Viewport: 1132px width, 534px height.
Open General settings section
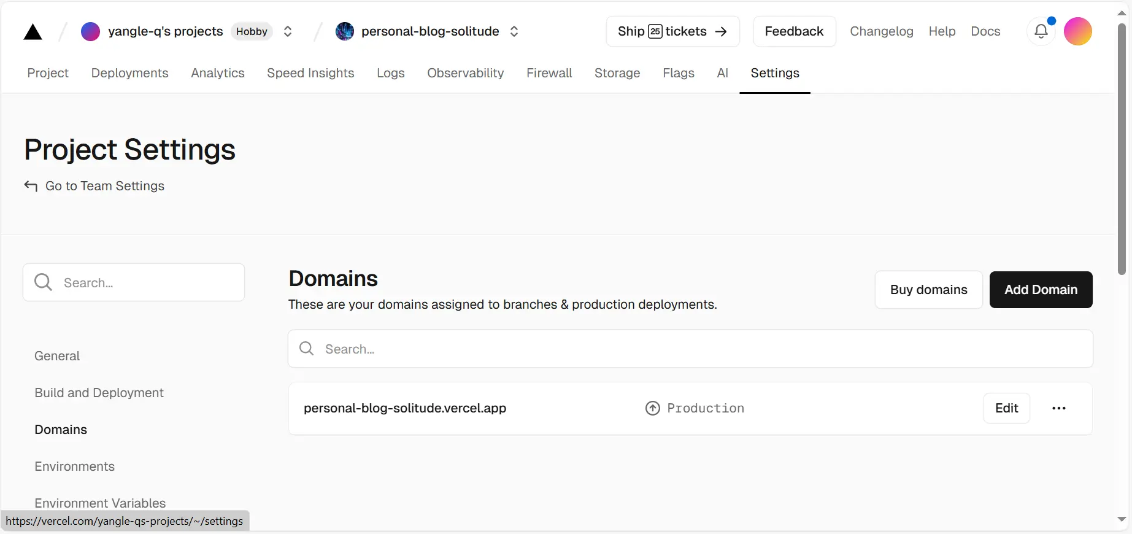point(57,356)
